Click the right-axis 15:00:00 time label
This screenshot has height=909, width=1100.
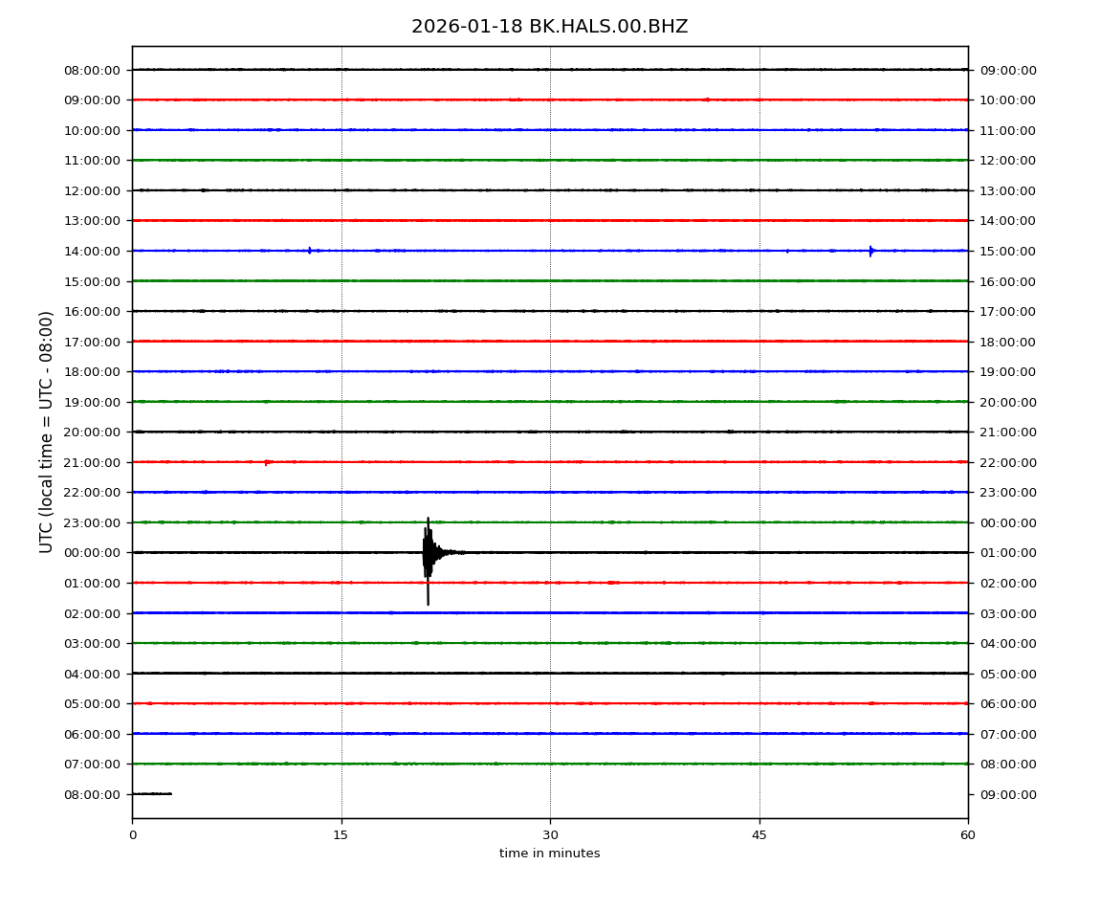coord(1008,251)
